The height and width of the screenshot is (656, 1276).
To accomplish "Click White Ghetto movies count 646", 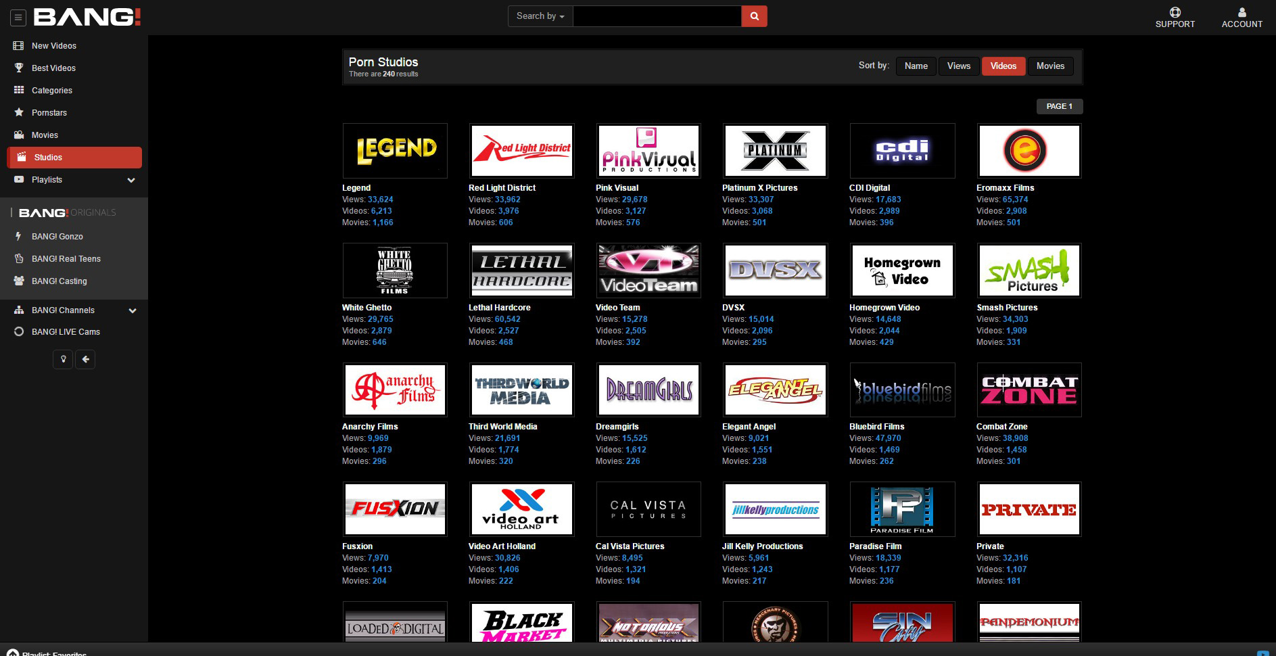I will tap(379, 342).
